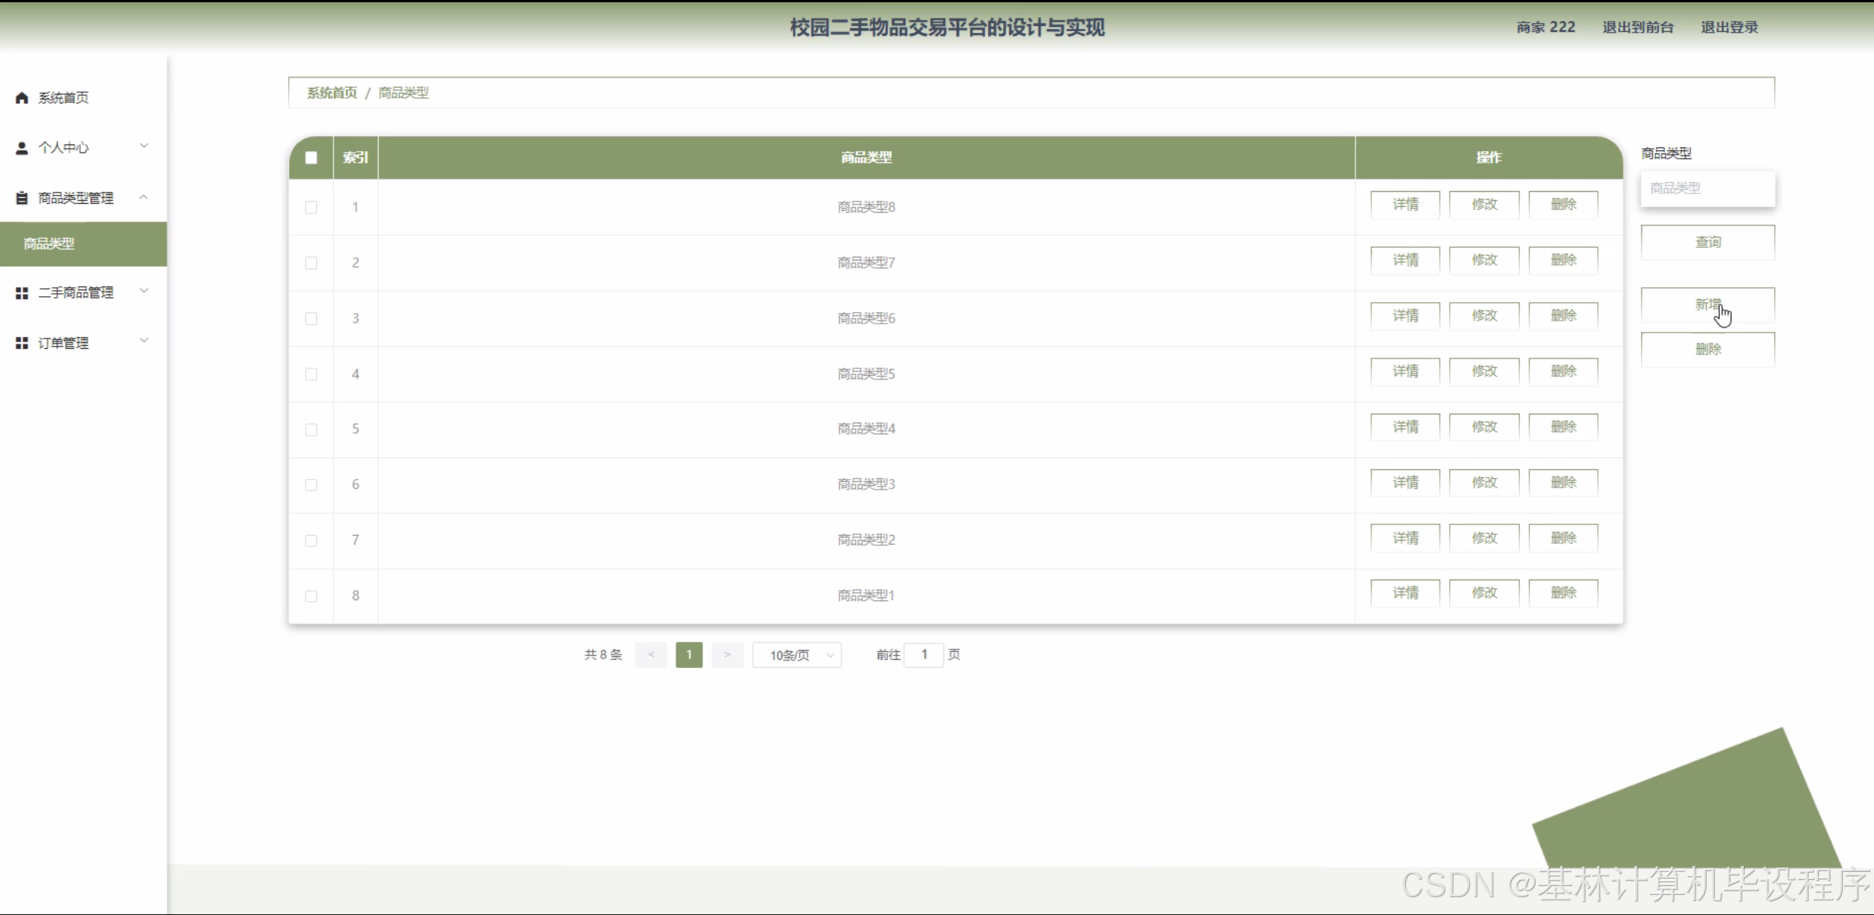
Task: Expand the 个人中心 sidebar chevron
Action: (x=144, y=146)
